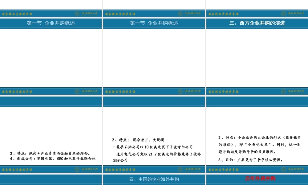
Task: Click the university emblem on top-right slide
Action: pos(284,13)
